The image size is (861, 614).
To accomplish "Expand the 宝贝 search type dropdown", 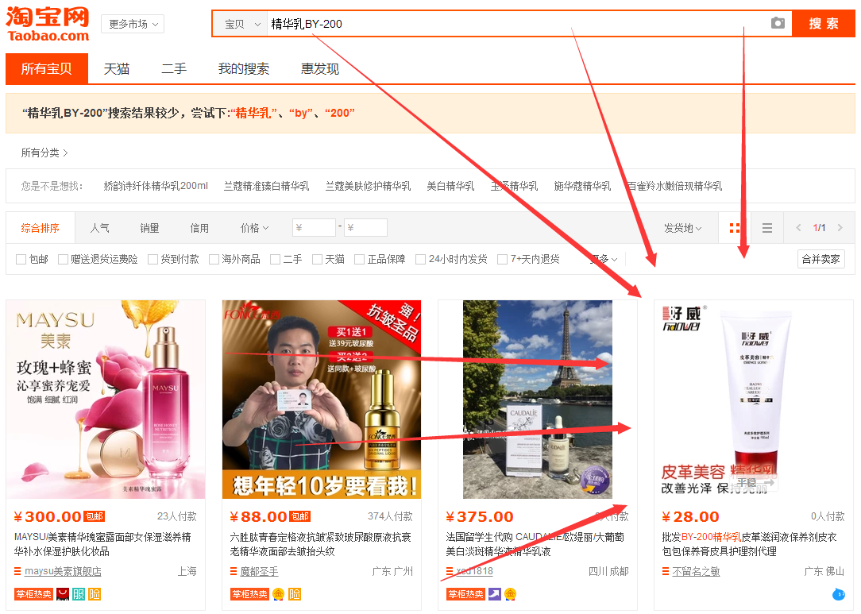I will (241, 24).
